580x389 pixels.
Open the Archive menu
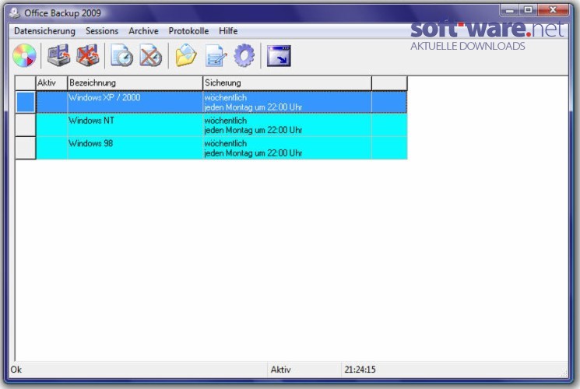143,31
